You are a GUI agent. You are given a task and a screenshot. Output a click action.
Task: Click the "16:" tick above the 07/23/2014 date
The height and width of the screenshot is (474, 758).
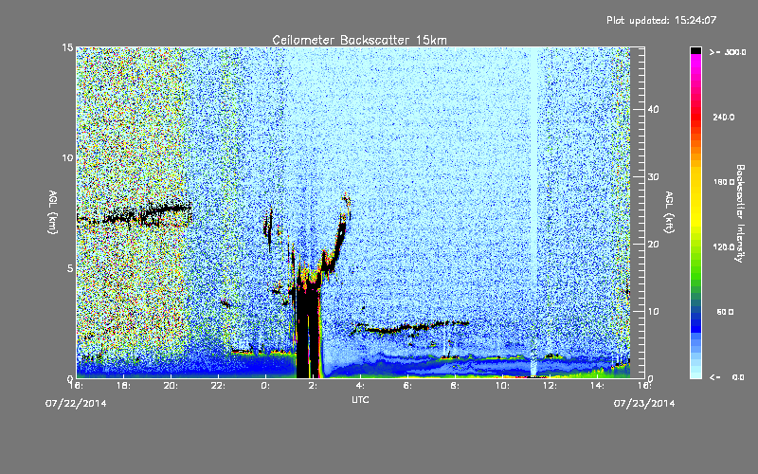point(644,386)
